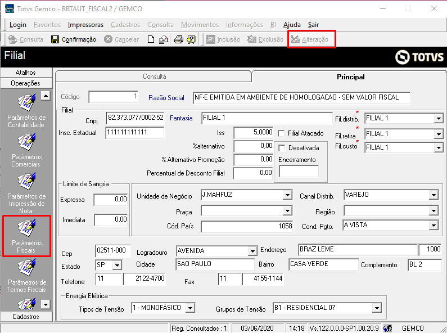Click the Encerramento date field
447x333 pixels.
click(x=299, y=172)
